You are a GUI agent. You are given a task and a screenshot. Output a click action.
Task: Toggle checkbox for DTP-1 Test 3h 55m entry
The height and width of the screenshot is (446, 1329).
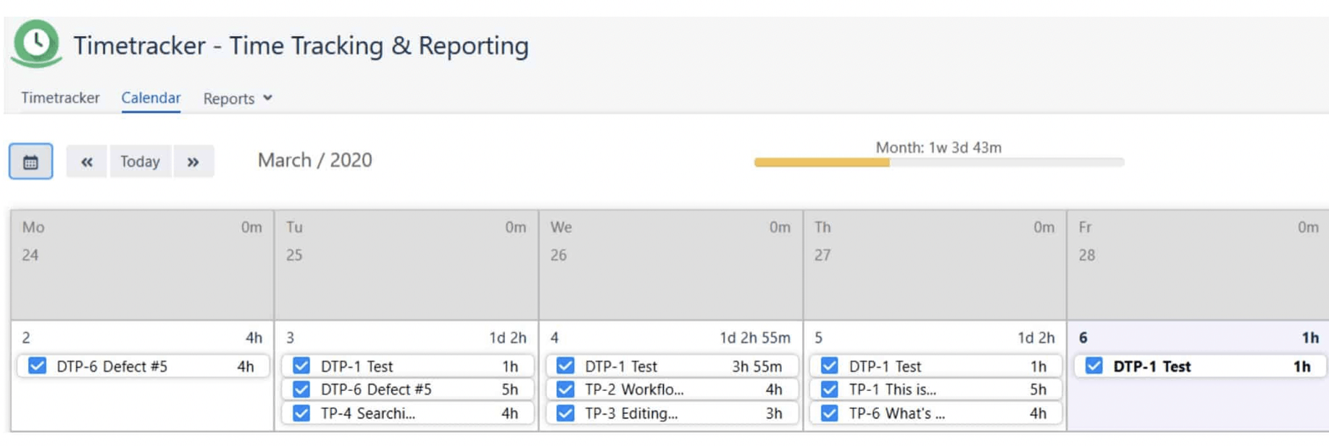pos(565,366)
